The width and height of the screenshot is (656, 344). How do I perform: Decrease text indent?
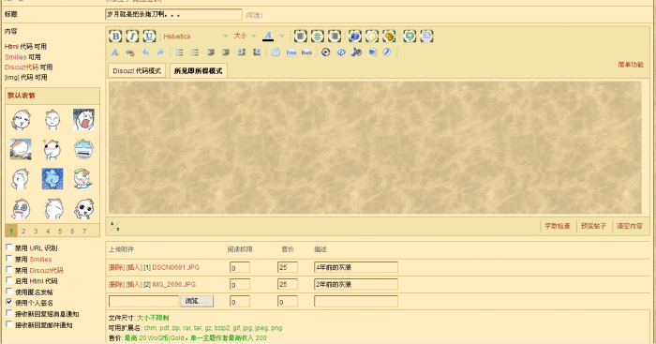[211, 52]
